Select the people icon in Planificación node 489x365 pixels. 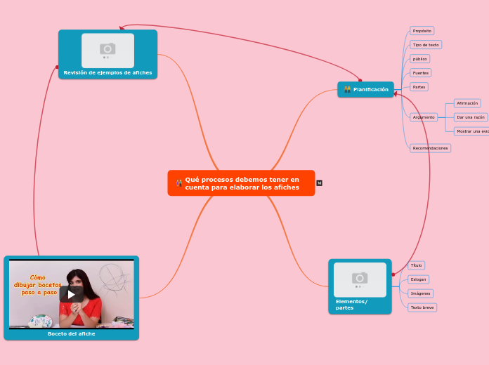[347, 89]
